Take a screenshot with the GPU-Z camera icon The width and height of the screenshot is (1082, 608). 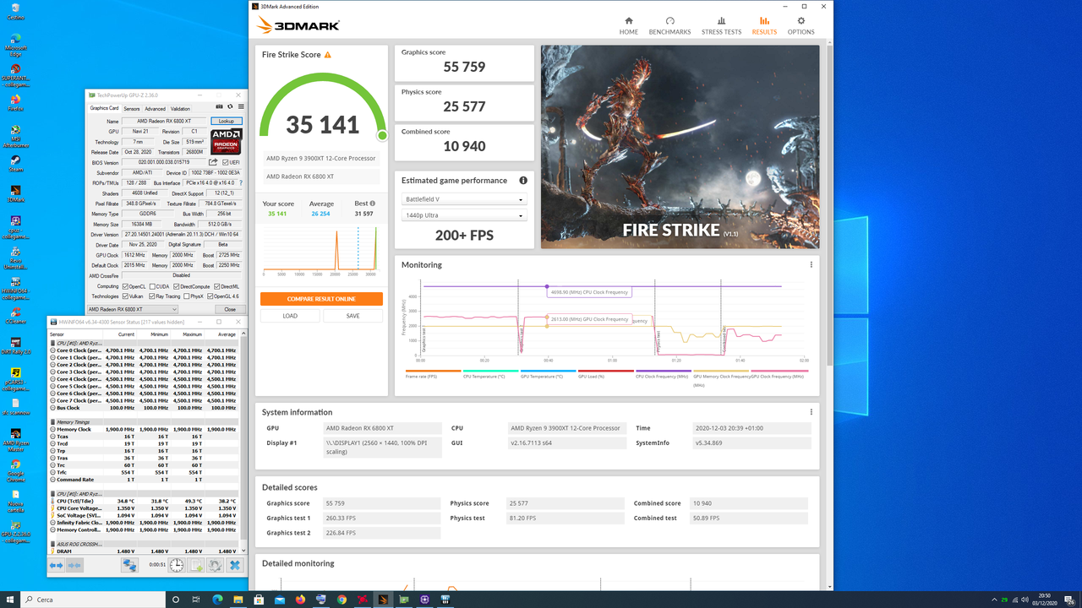(x=220, y=106)
